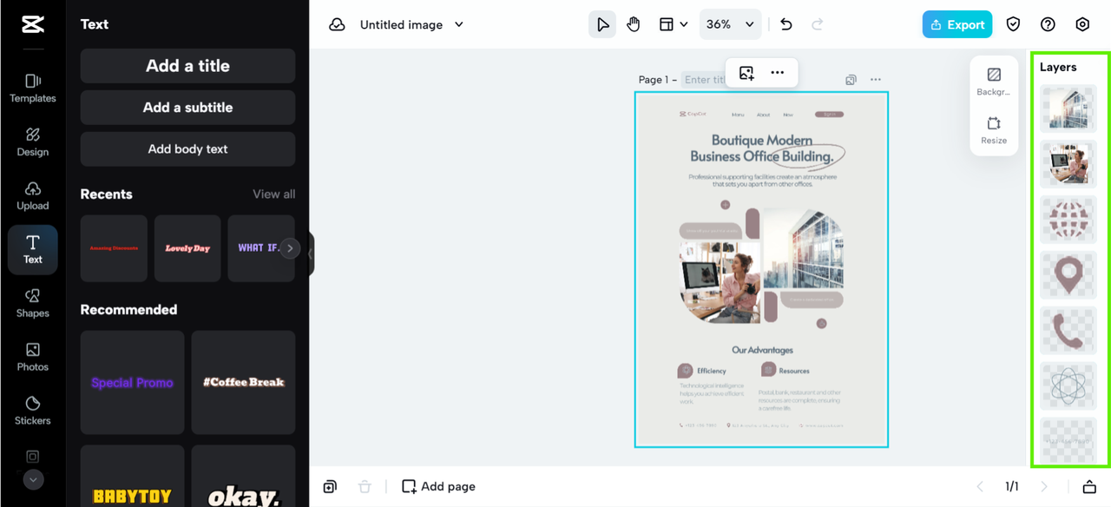The width and height of the screenshot is (1111, 507).
Task: Show next recent text styles arrow
Action: point(290,248)
